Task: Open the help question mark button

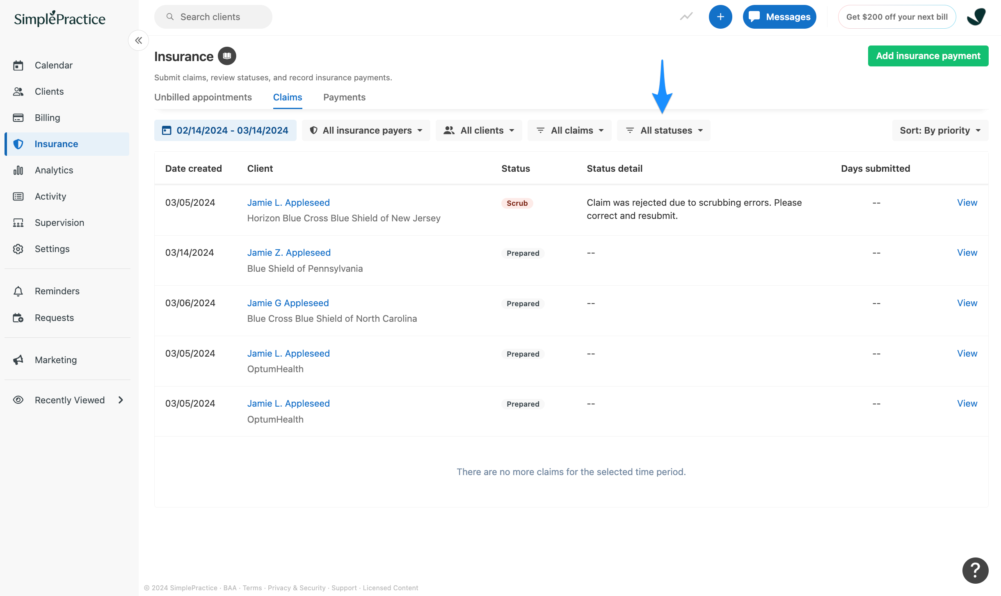Action: coord(975,570)
